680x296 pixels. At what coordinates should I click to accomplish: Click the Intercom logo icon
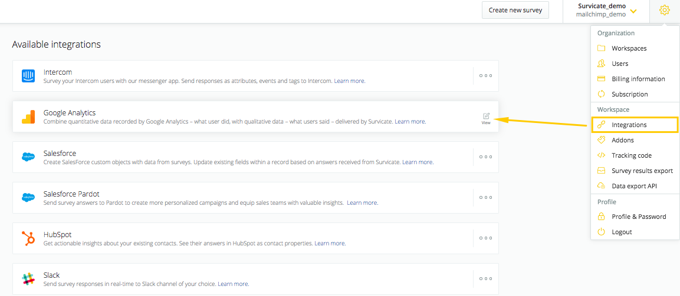point(28,76)
